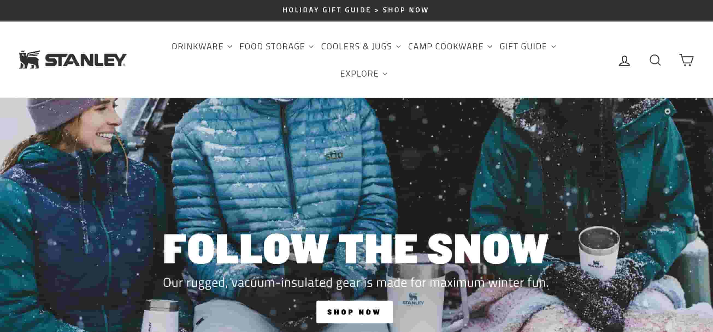
Task: Click the Drinkware chevron arrow
Action: coord(230,47)
